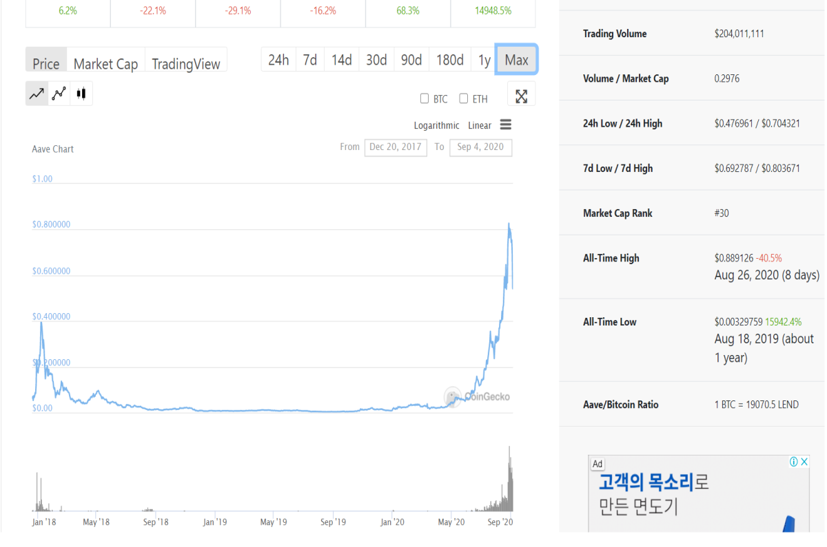Click the 14948.5% change value

click(x=493, y=11)
